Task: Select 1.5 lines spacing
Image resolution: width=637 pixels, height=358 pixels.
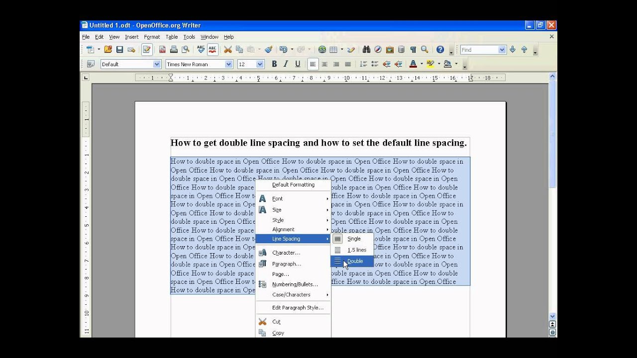Action: pos(352,250)
